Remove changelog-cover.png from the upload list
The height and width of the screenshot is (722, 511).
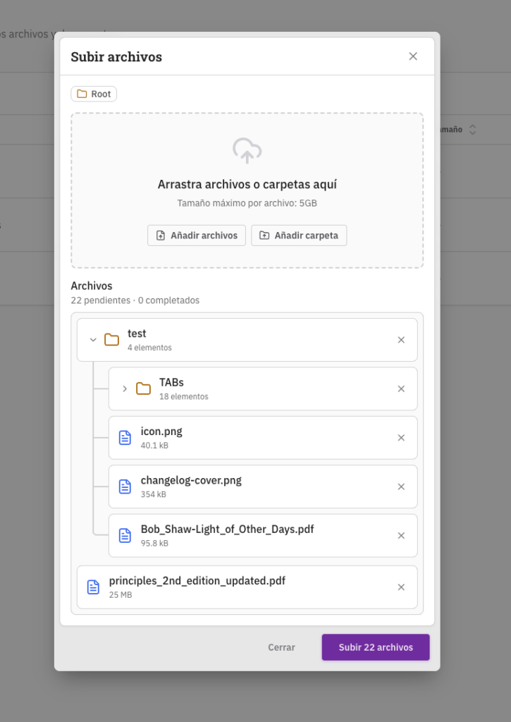401,487
